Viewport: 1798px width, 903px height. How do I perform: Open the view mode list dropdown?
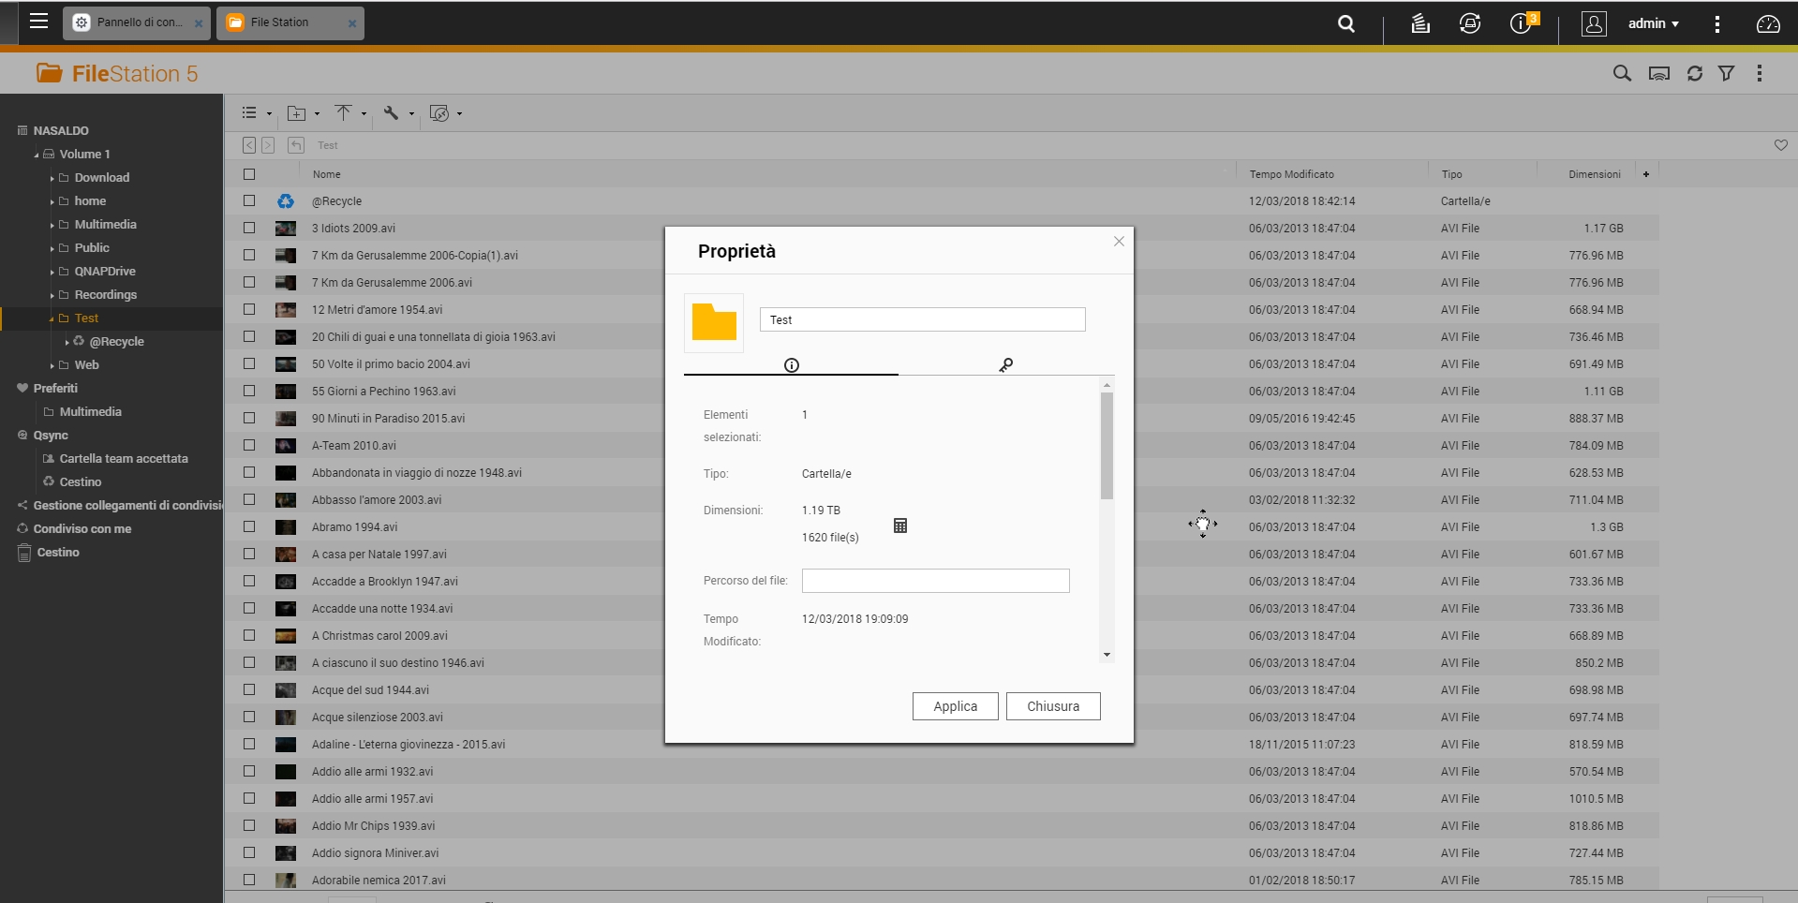coord(256,113)
